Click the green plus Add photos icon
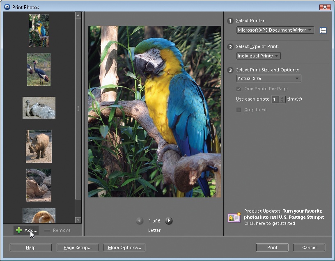 (19, 230)
